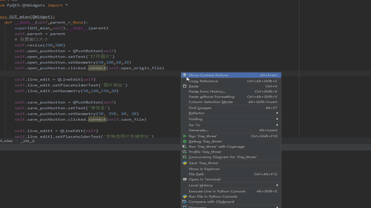371x208 pixels.
Task: Click the Run File in Python Console icon
Action: [185, 196]
